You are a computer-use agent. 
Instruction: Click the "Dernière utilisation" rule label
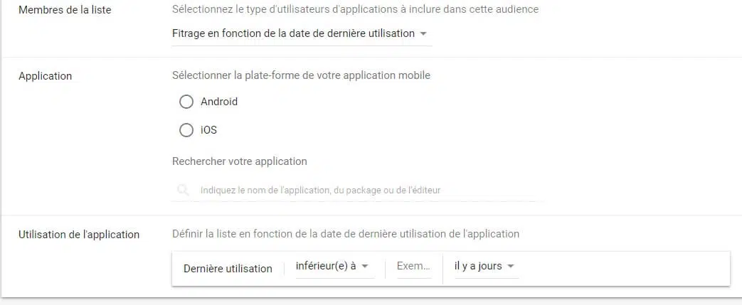(x=228, y=269)
